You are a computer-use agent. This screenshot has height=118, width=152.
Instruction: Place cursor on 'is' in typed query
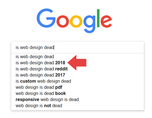point(17,47)
